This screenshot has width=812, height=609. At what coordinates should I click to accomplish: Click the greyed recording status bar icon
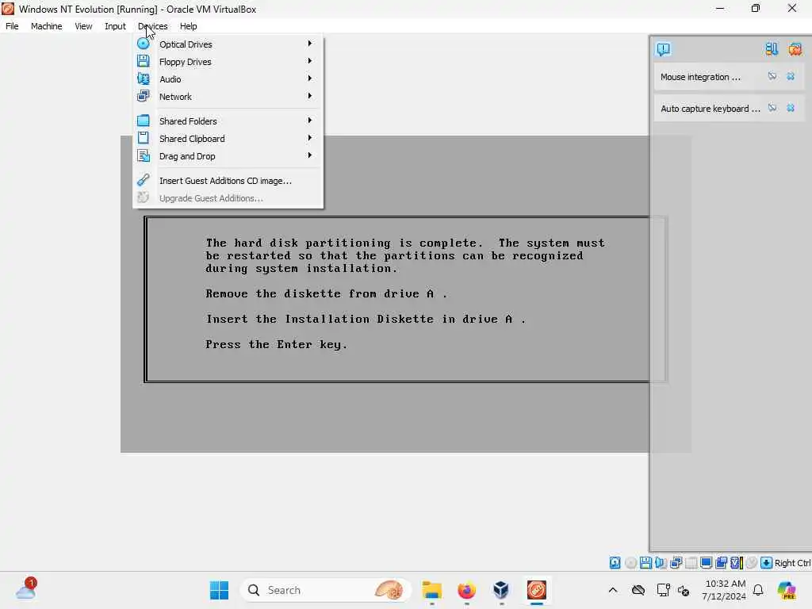[x=752, y=563]
